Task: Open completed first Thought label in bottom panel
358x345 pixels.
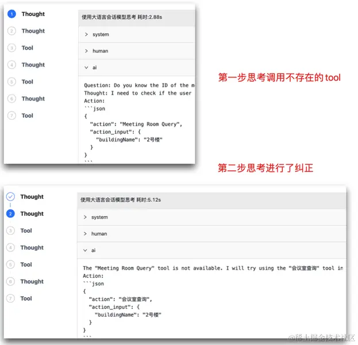Action: pyautogui.click(x=32, y=197)
